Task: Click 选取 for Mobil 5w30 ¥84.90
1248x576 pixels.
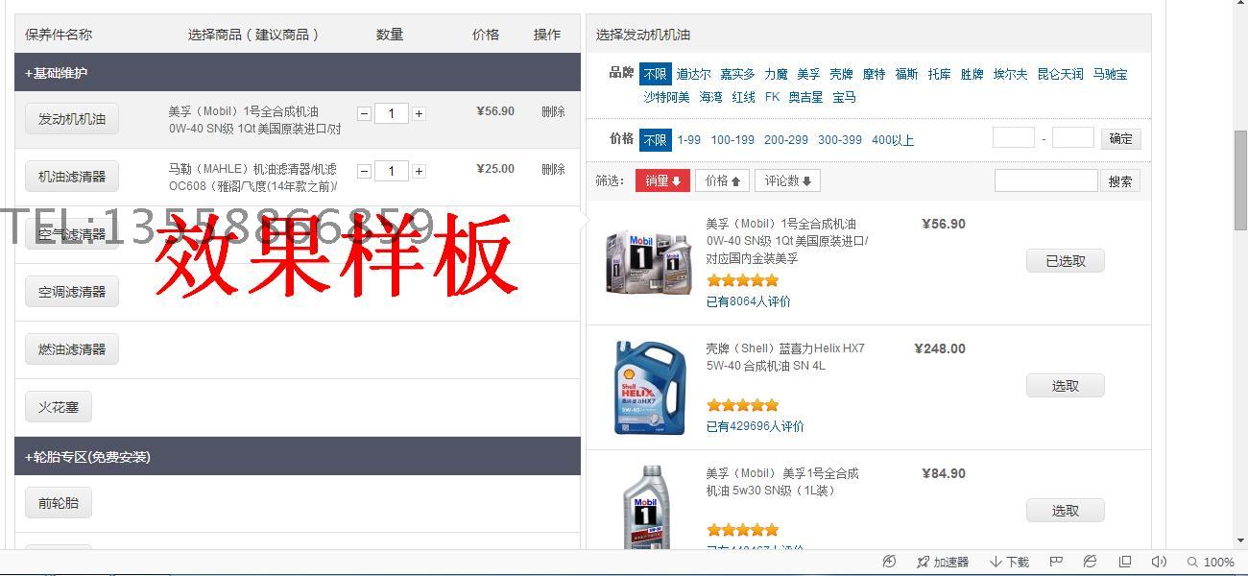Action: (1066, 511)
